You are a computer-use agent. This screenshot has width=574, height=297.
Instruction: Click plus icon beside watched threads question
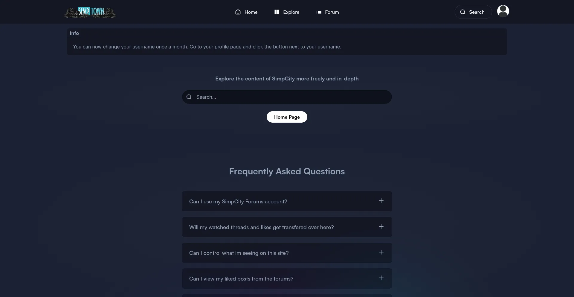point(381,227)
